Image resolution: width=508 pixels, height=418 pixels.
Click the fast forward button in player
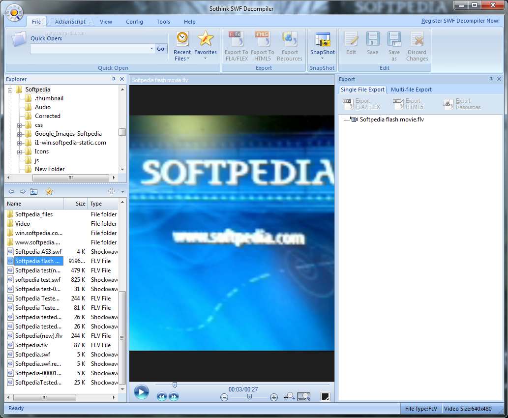[174, 396]
